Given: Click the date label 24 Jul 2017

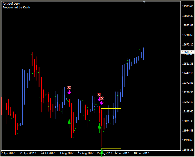Looking at the screenshot, I should [x=48, y=153].
